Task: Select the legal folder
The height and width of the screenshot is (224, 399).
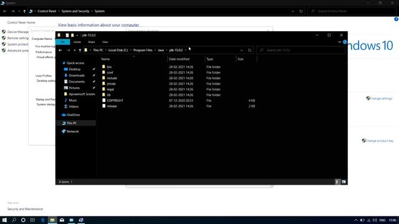Action: (110, 90)
